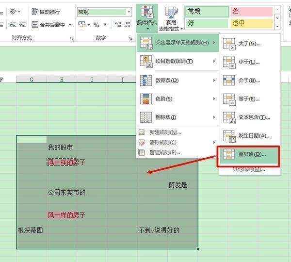Screen dimensions: 291x262
Task: Click the decrease decimal icon
Action: 127,25
